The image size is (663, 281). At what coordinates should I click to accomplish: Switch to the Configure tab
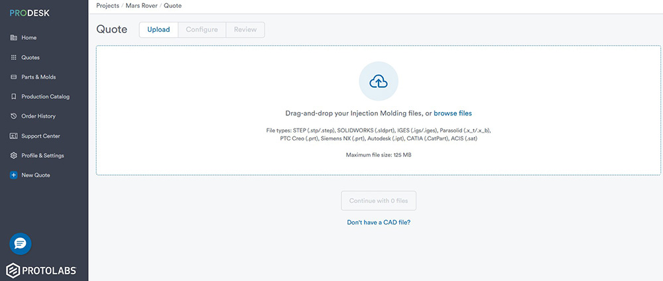(x=202, y=30)
